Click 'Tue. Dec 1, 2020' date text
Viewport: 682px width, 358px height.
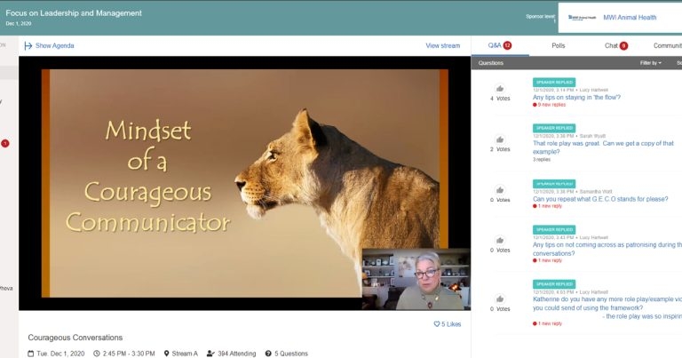point(60,354)
